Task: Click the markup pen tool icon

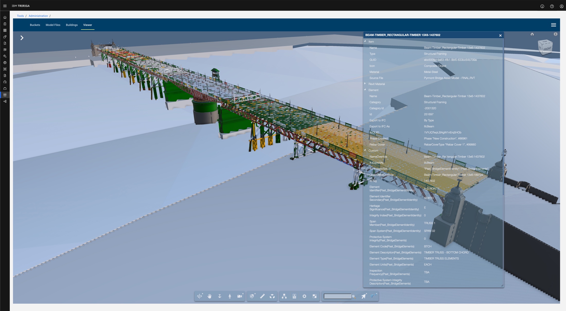Action: click(374, 296)
